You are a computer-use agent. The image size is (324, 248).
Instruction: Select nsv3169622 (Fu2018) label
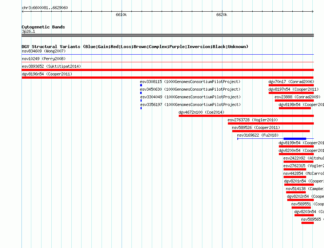click(258, 135)
